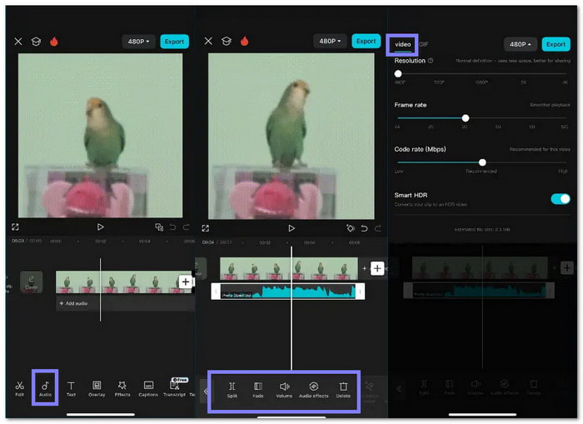Viewport: 583px width, 424px height.
Task: Click the Frame rate slider handle
Action: 465,118
